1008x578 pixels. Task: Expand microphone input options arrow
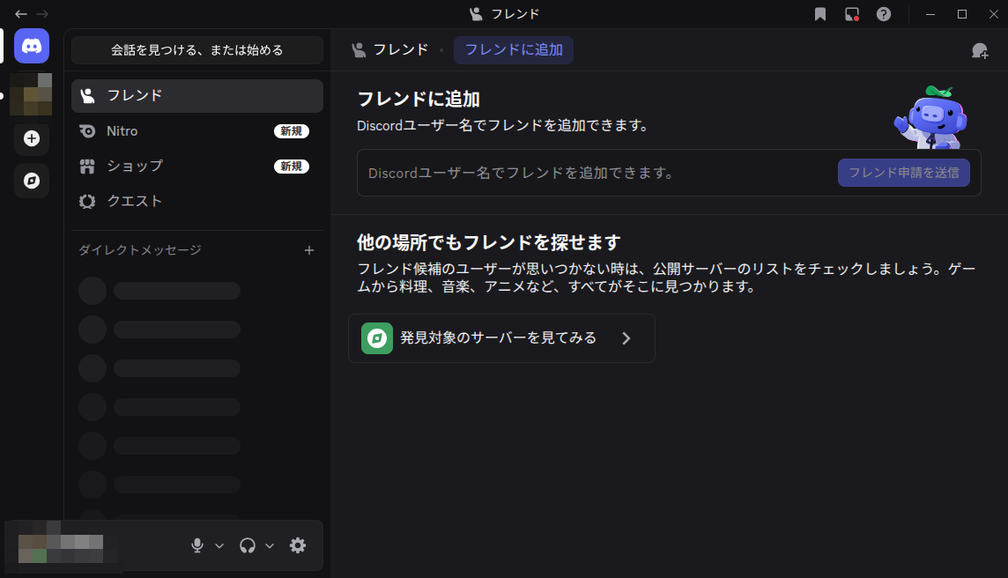click(x=219, y=546)
